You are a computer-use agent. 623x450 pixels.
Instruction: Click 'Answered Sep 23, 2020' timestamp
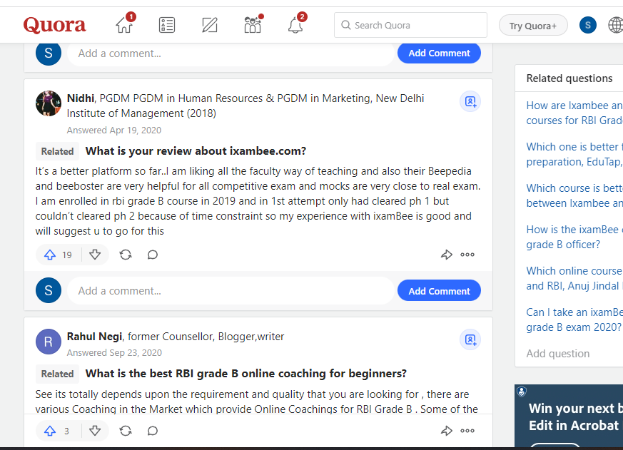tap(114, 353)
